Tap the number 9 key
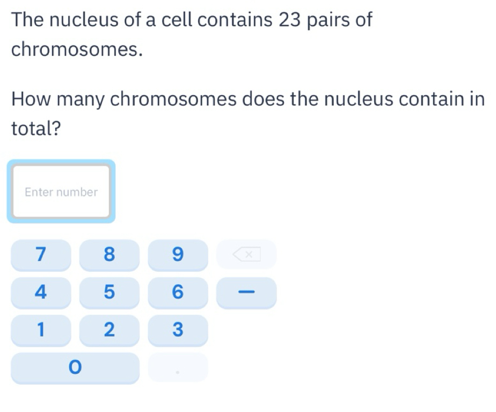 click(178, 255)
